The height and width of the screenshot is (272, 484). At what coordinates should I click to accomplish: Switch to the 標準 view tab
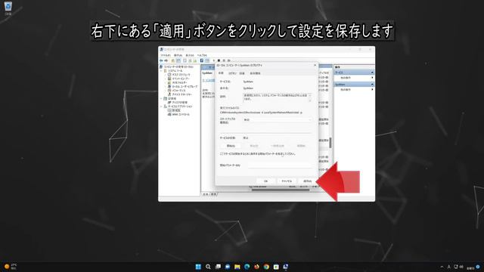coord(213,194)
